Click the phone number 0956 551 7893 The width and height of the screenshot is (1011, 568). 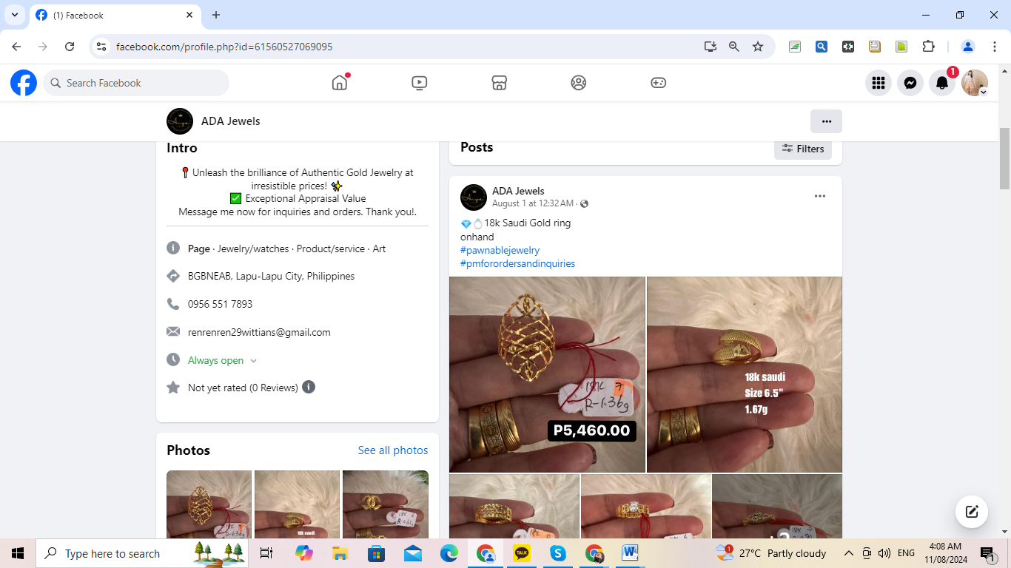(220, 304)
